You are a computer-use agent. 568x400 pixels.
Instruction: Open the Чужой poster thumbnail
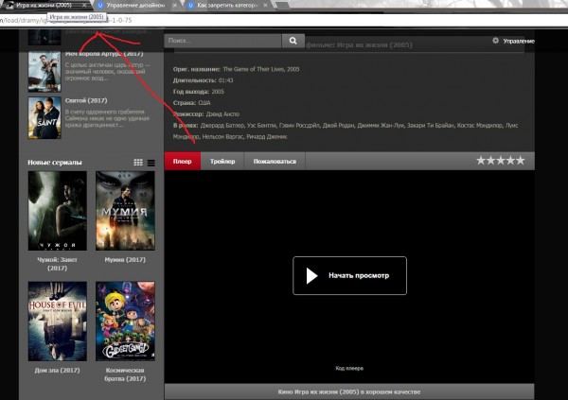(x=57, y=211)
